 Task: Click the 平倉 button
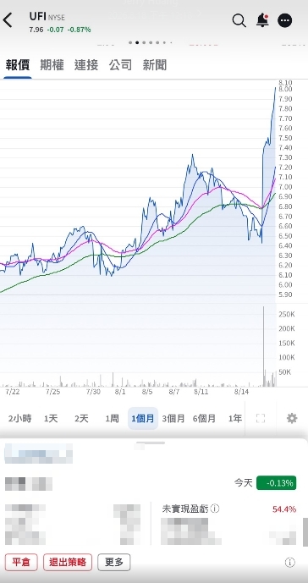[21, 562]
